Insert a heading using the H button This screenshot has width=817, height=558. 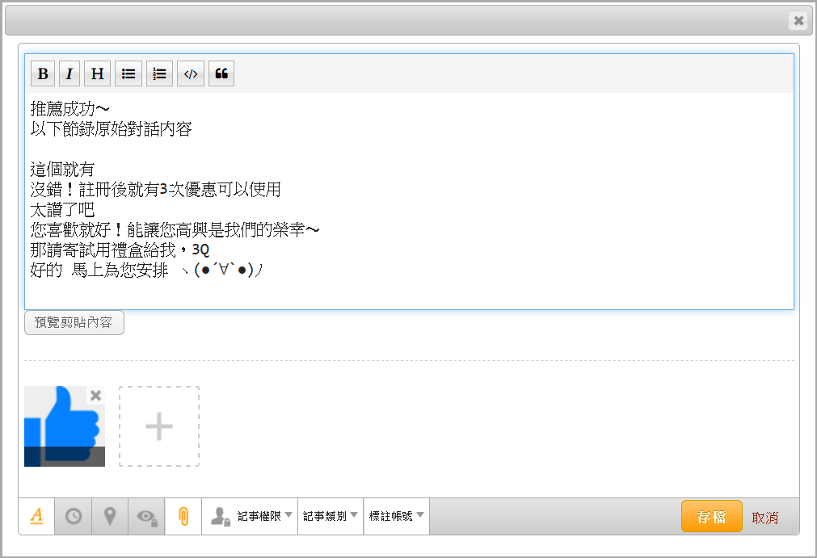[97, 74]
